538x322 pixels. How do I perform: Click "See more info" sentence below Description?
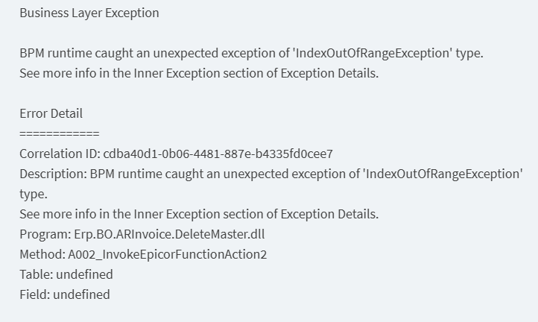pos(199,214)
